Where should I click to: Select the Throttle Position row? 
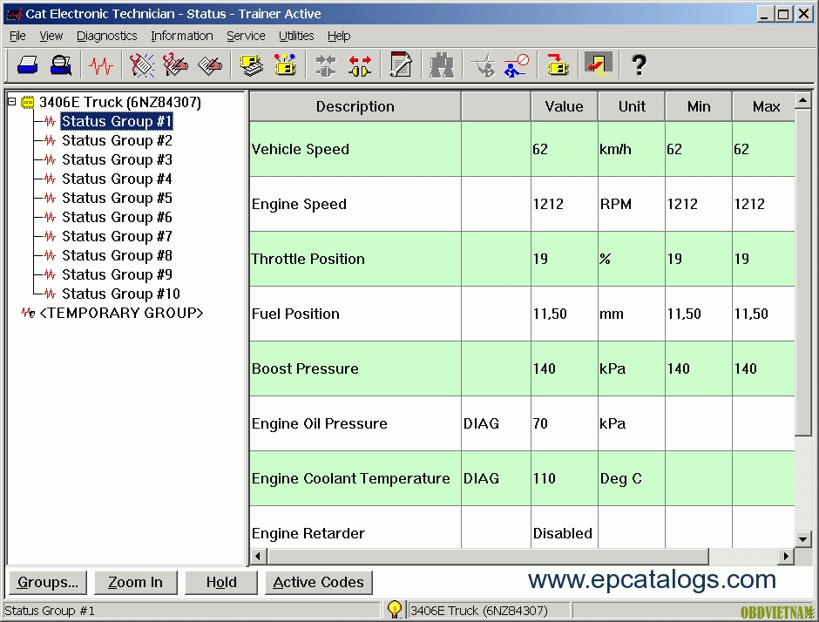click(x=522, y=259)
